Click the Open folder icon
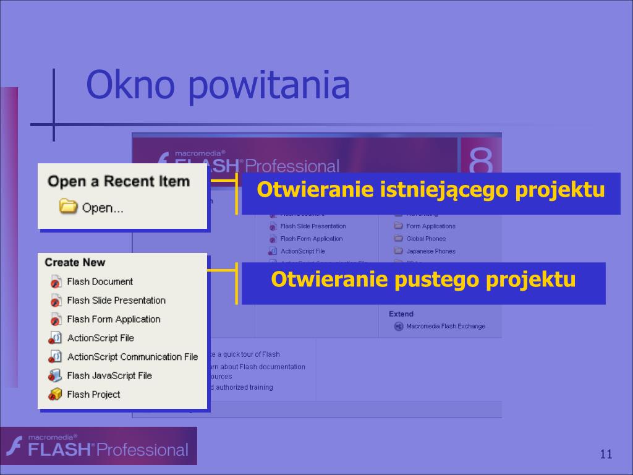The height and width of the screenshot is (475, 633). pos(68,206)
